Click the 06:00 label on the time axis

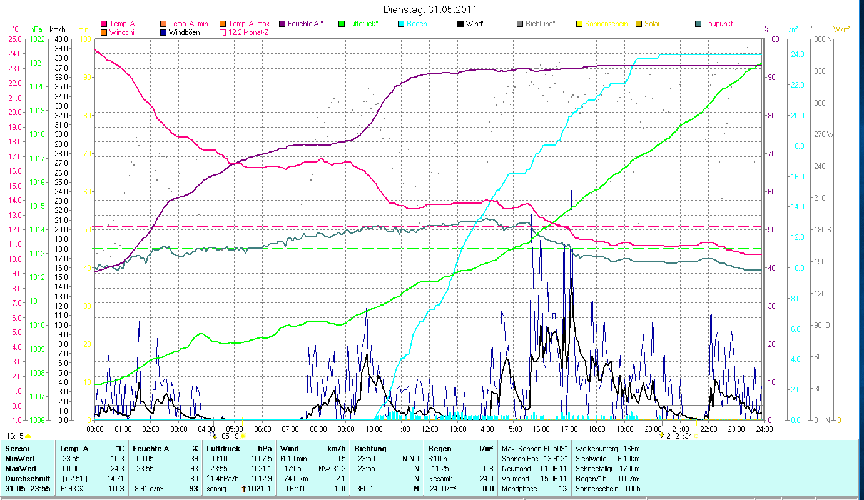[262, 429]
